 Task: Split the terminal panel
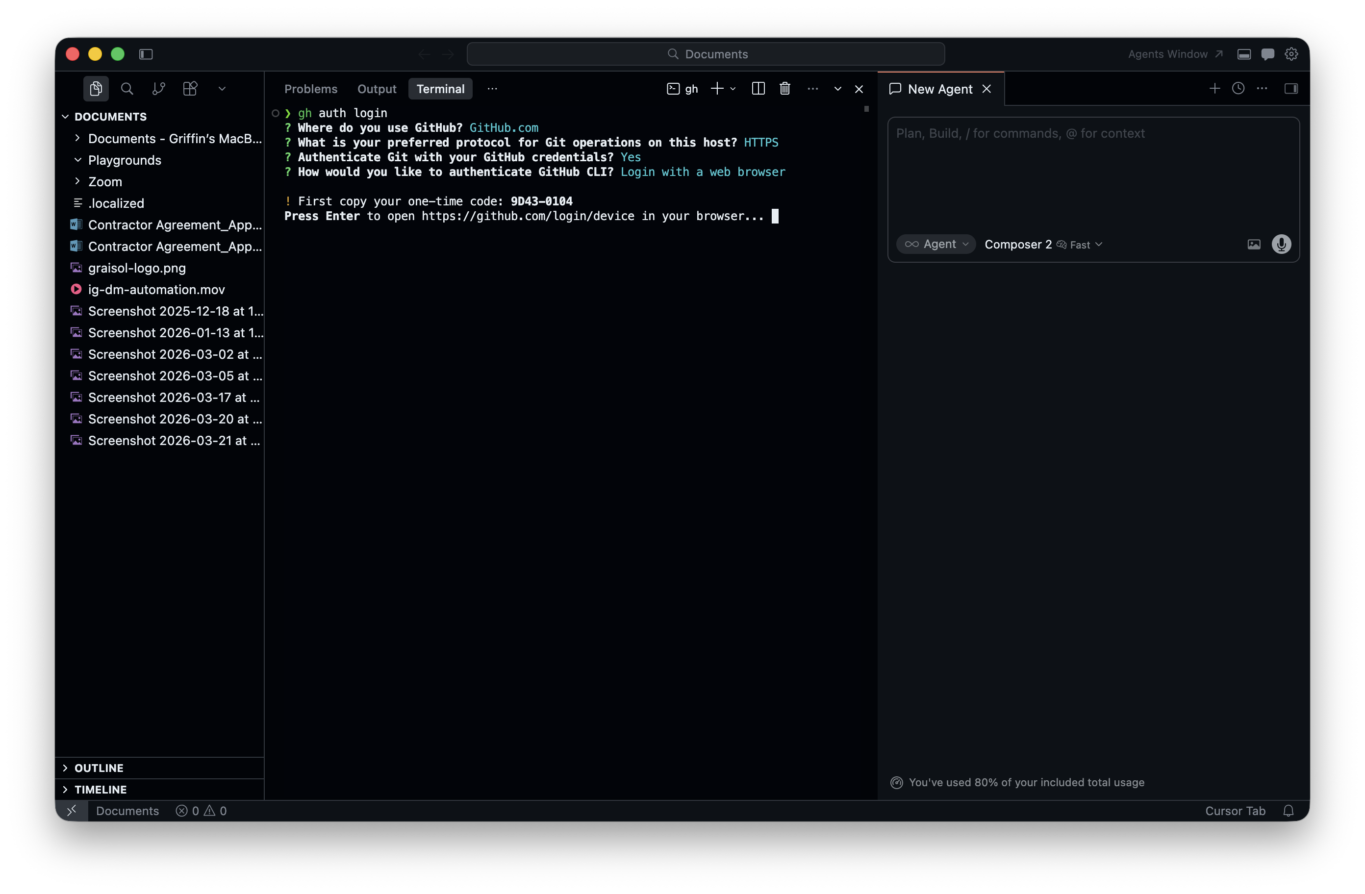pyautogui.click(x=758, y=88)
